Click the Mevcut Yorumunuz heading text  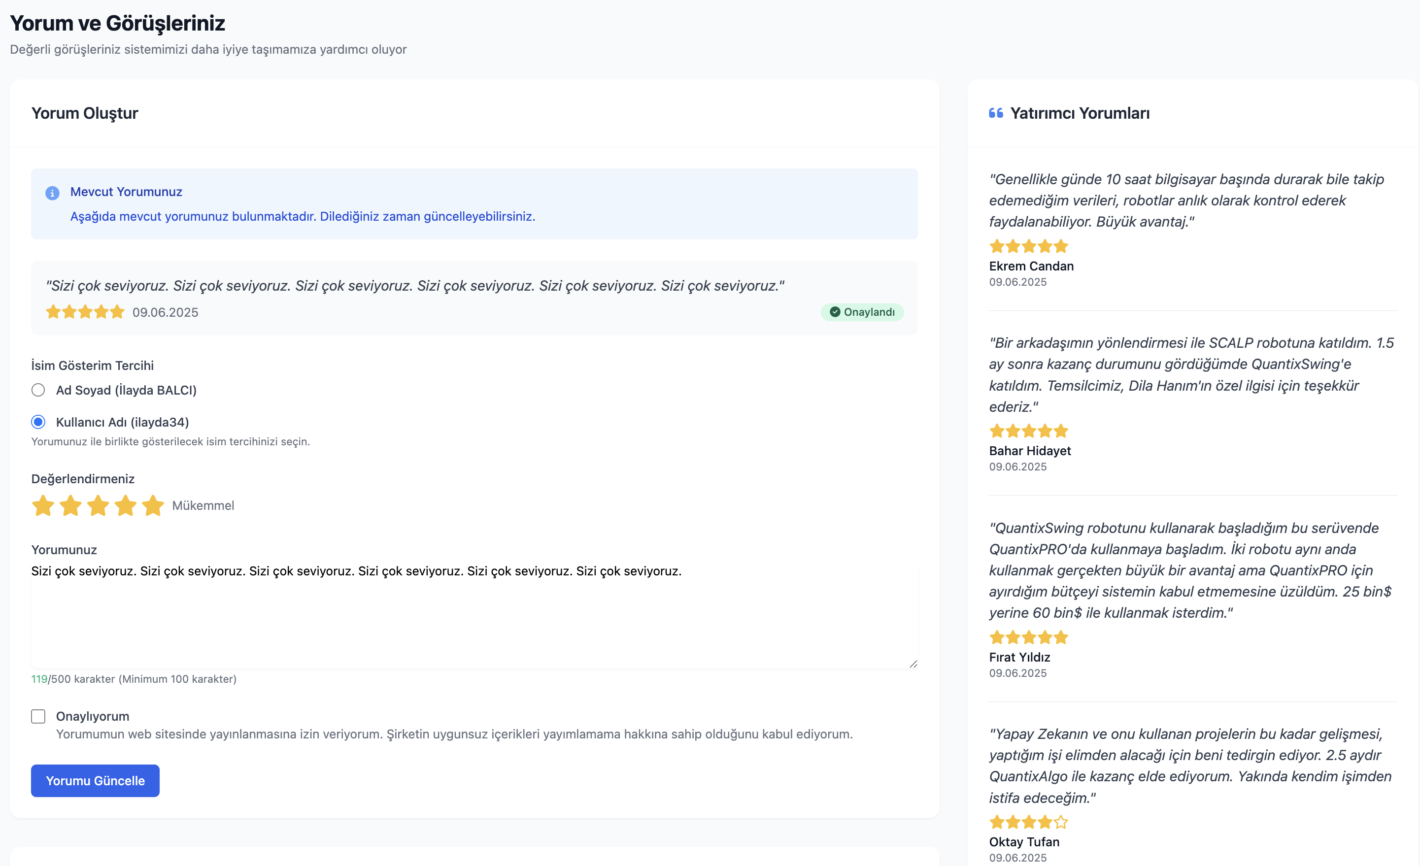pyautogui.click(x=126, y=192)
